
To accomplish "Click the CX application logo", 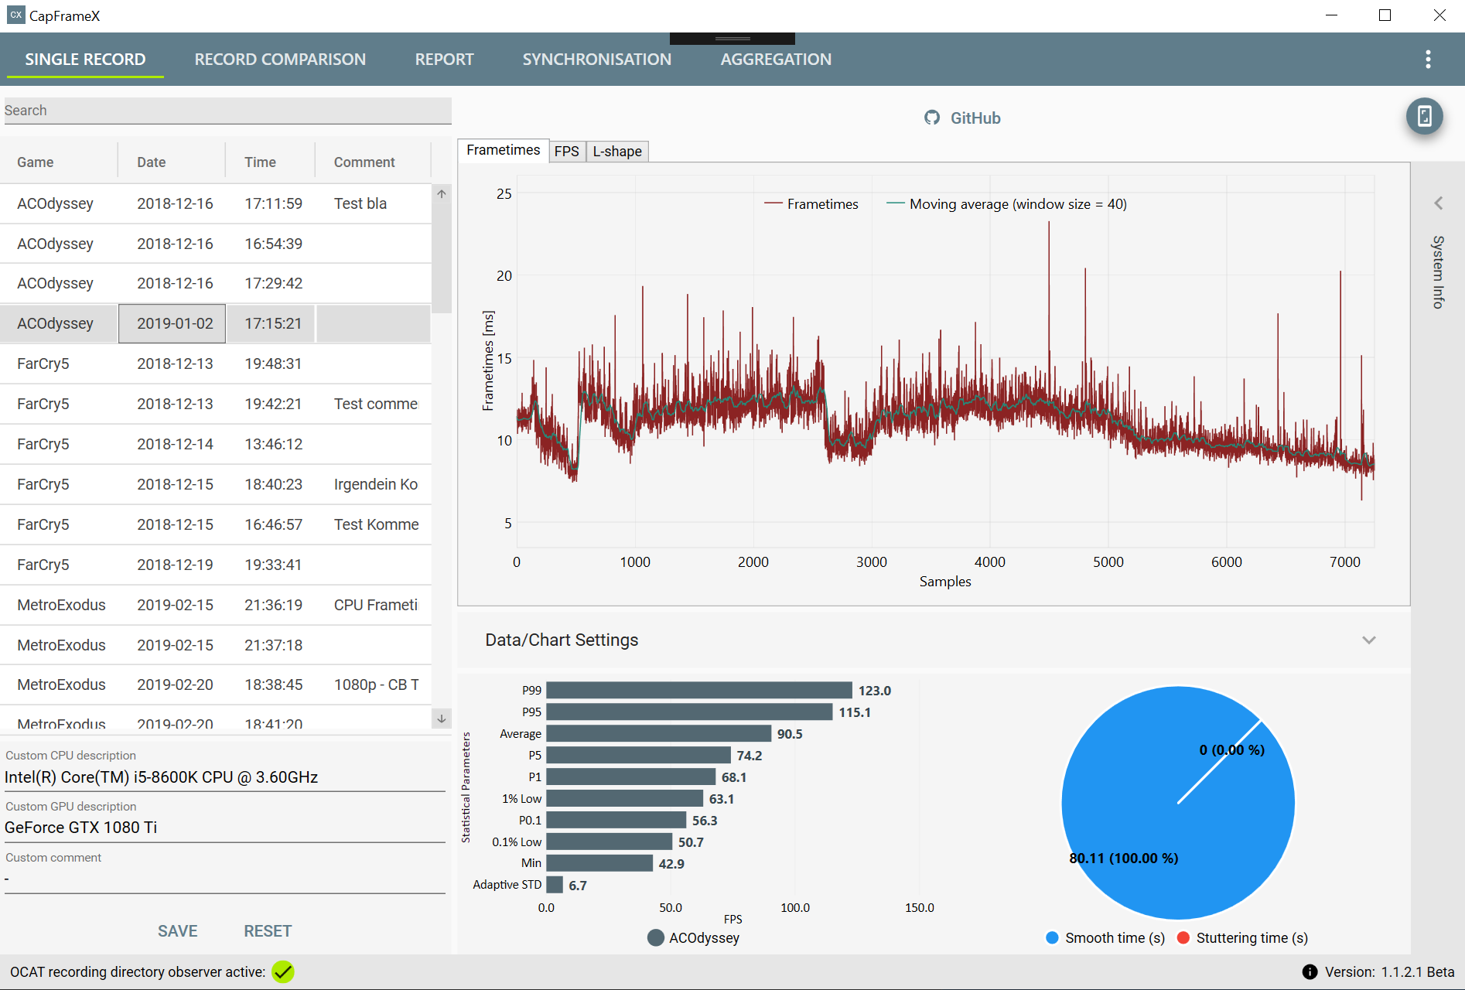I will pyautogui.click(x=15, y=15).
